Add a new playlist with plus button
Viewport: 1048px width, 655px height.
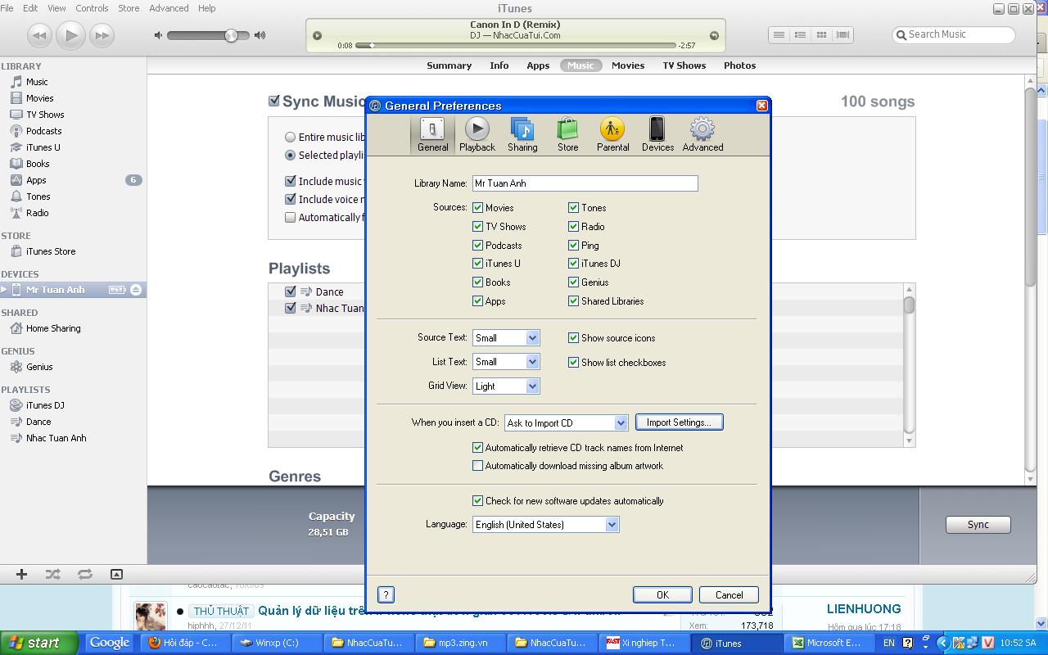click(22, 574)
